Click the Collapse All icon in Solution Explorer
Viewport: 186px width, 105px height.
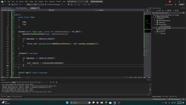pyautogui.click(x=168, y=10)
